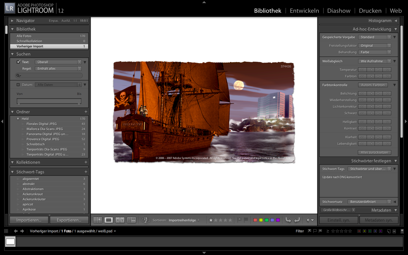Add new folder with Ordner plus

pos(86,112)
